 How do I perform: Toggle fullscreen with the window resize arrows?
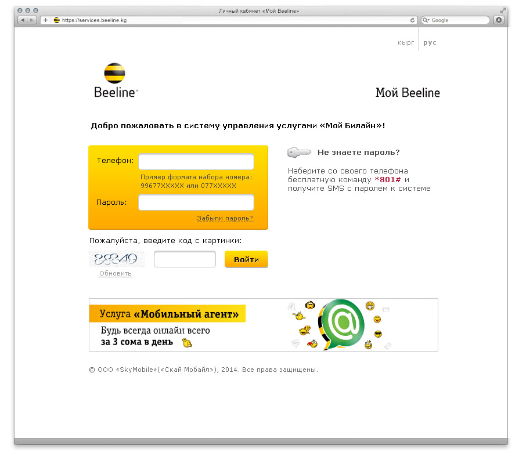point(503,11)
